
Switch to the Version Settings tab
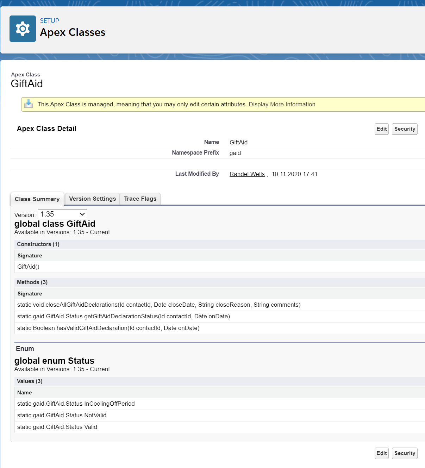point(92,199)
